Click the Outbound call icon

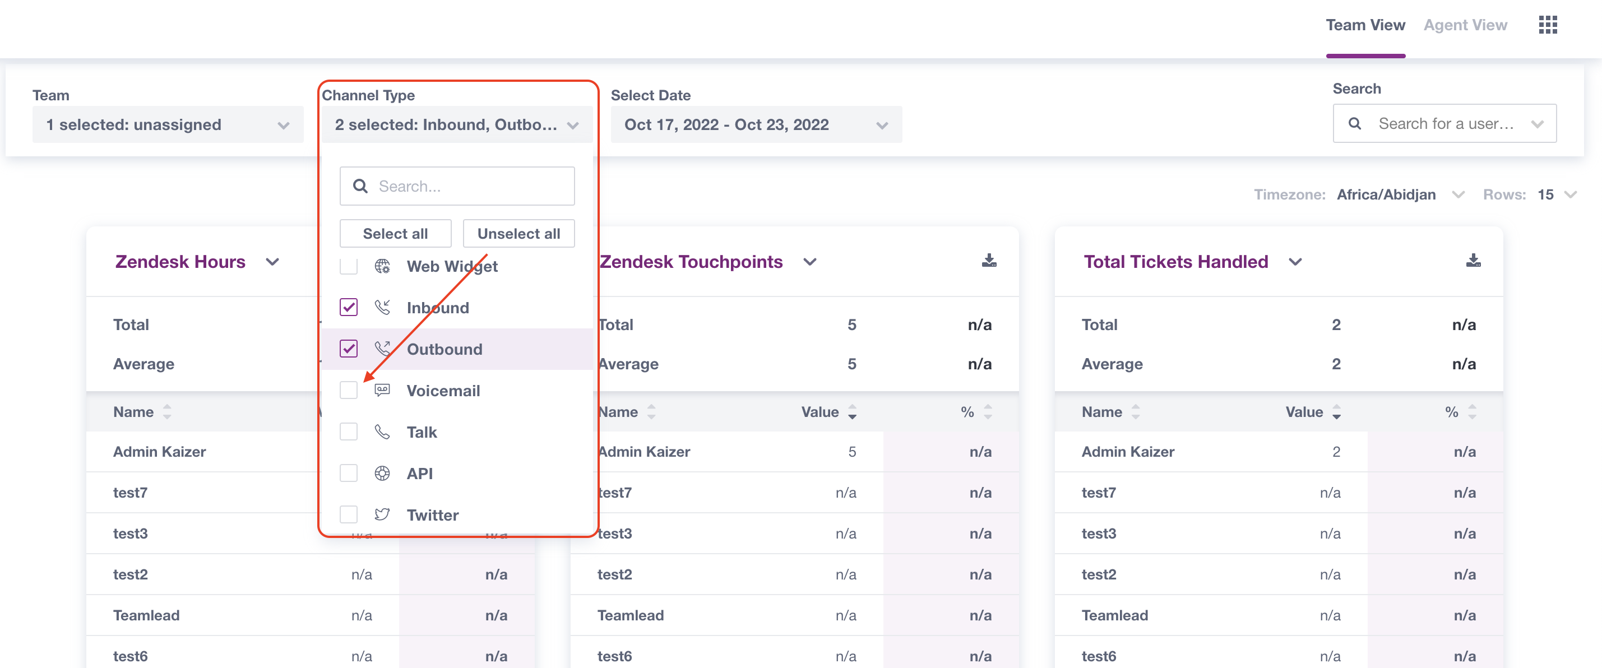click(x=382, y=349)
